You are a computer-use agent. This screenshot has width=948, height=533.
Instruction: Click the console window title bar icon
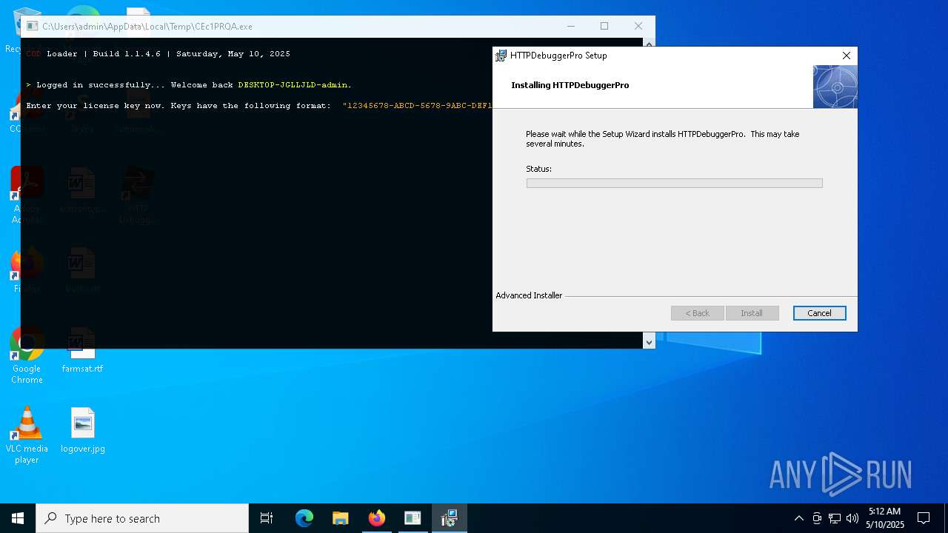point(32,26)
